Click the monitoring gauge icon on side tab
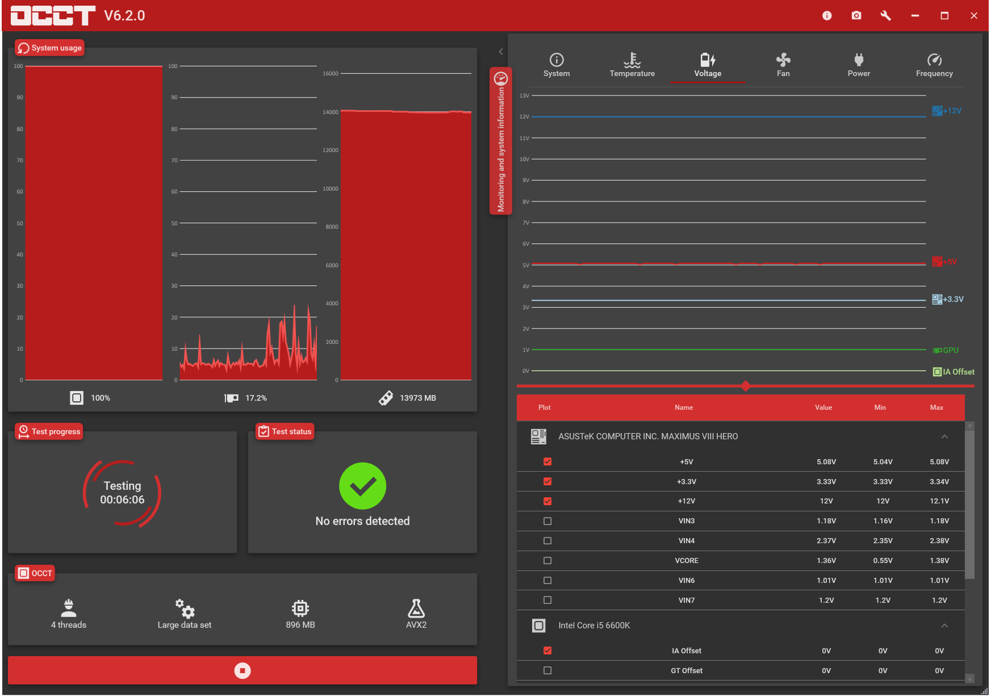The image size is (991, 697). point(500,78)
